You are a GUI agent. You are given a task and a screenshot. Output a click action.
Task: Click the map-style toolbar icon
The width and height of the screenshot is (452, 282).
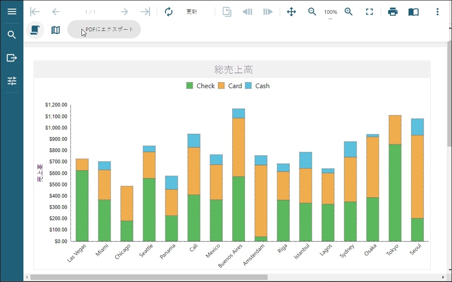[x=56, y=30]
